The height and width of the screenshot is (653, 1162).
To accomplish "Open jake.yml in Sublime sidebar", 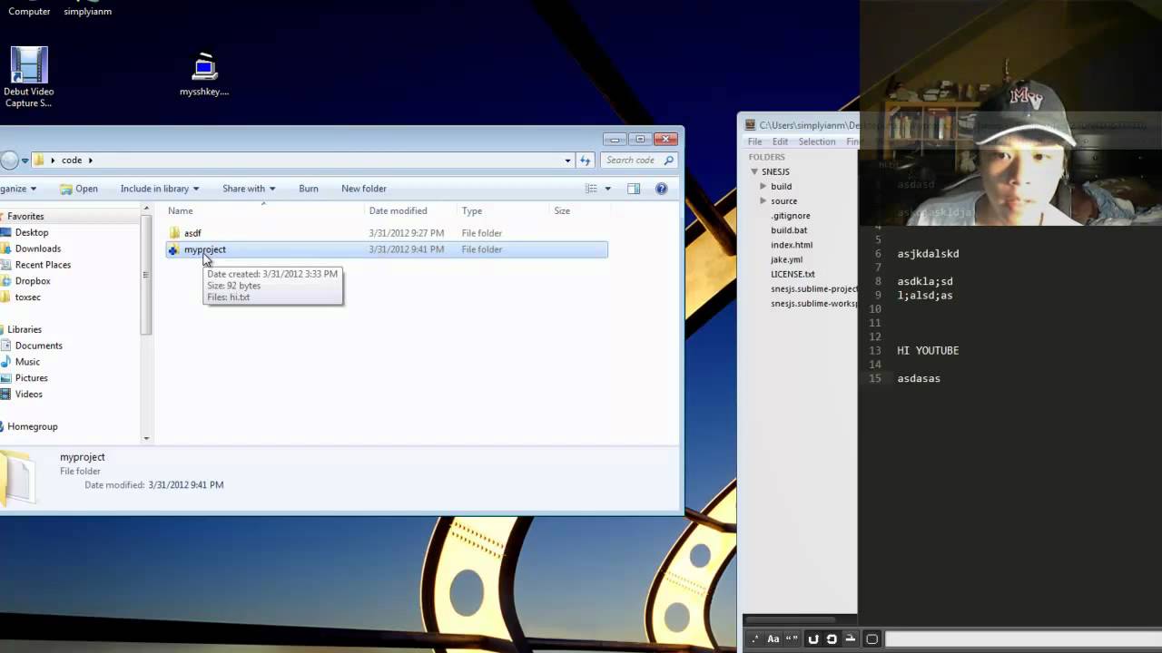I will tap(786, 259).
